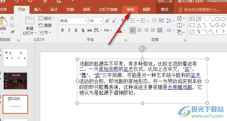Switch to the 切换 tab
Image resolution: width=227 pixels, height=121 pixels.
[70, 10]
